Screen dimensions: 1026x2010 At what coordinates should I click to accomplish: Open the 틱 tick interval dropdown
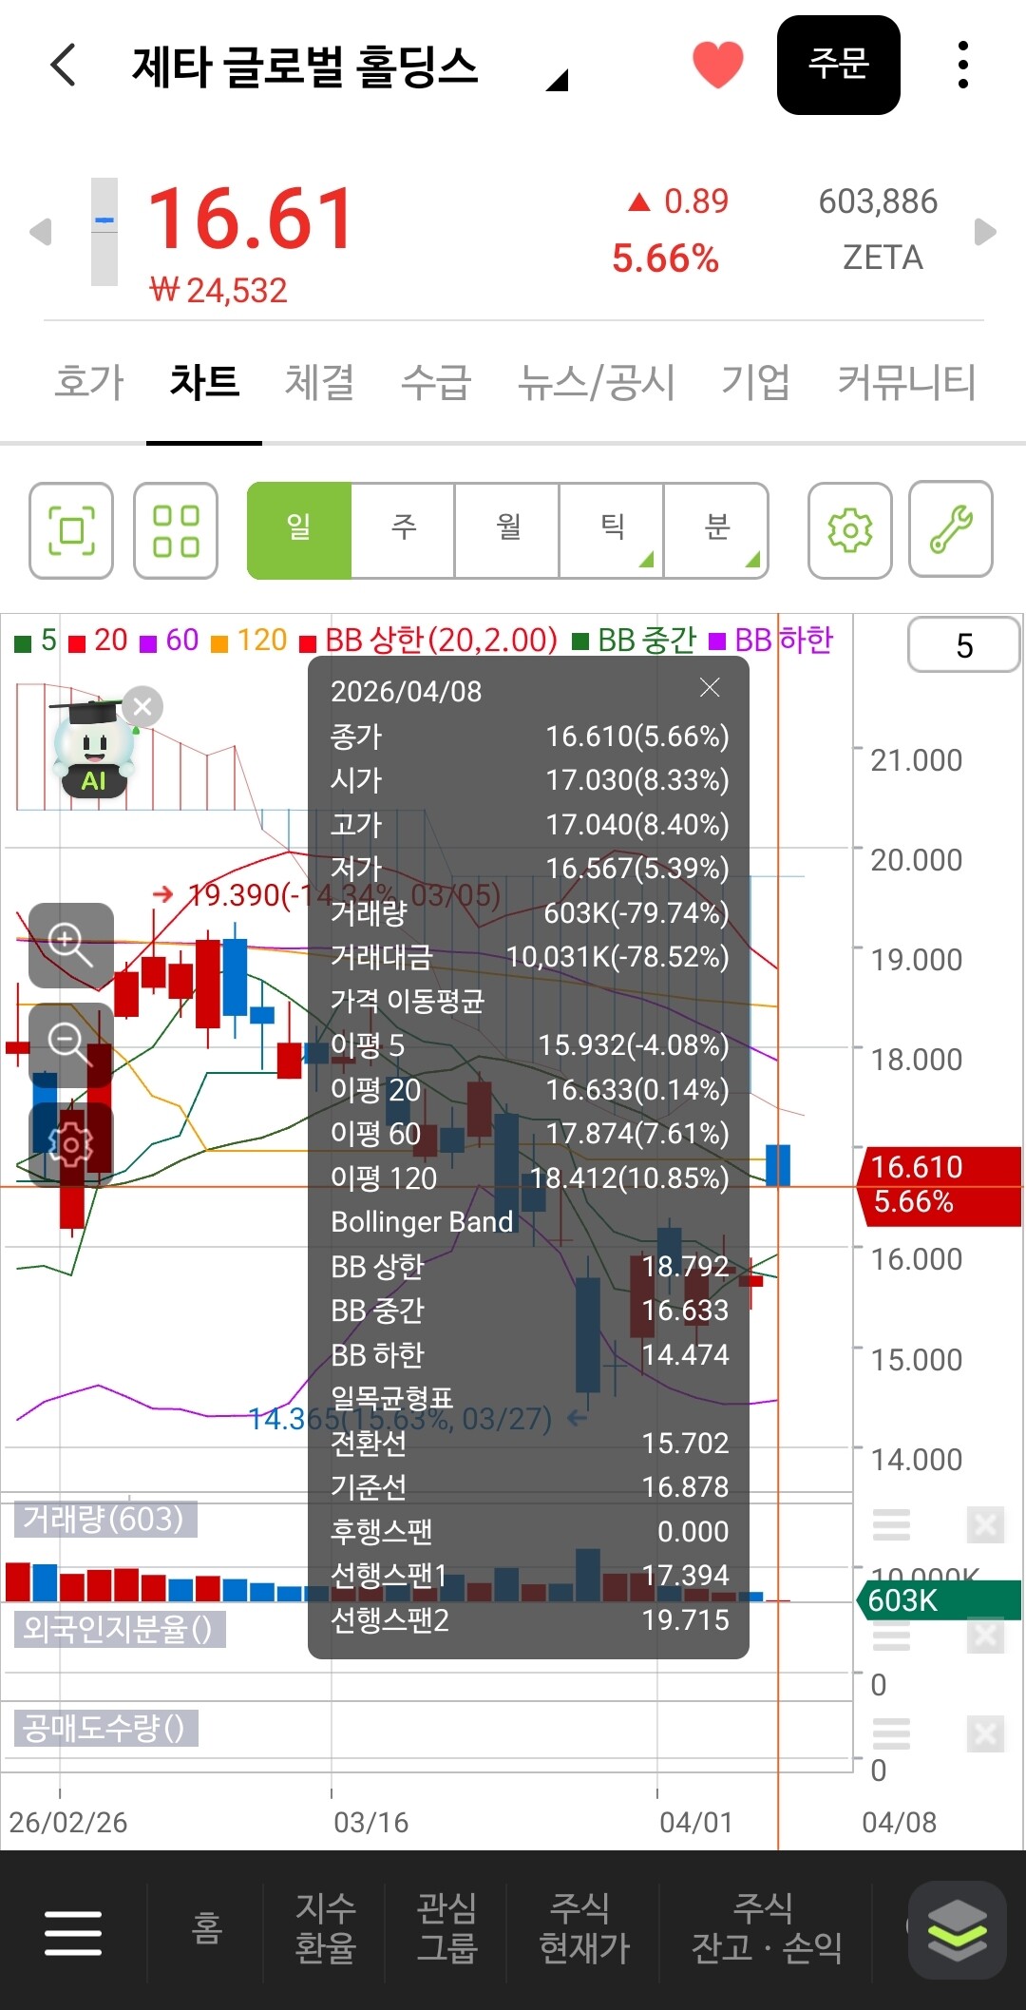612,530
